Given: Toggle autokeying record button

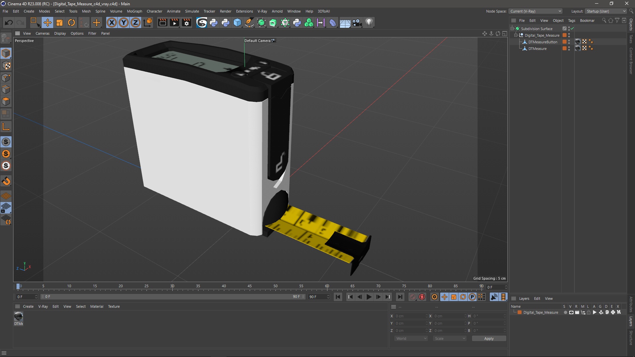Looking at the screenshot, I should [422, 297].
